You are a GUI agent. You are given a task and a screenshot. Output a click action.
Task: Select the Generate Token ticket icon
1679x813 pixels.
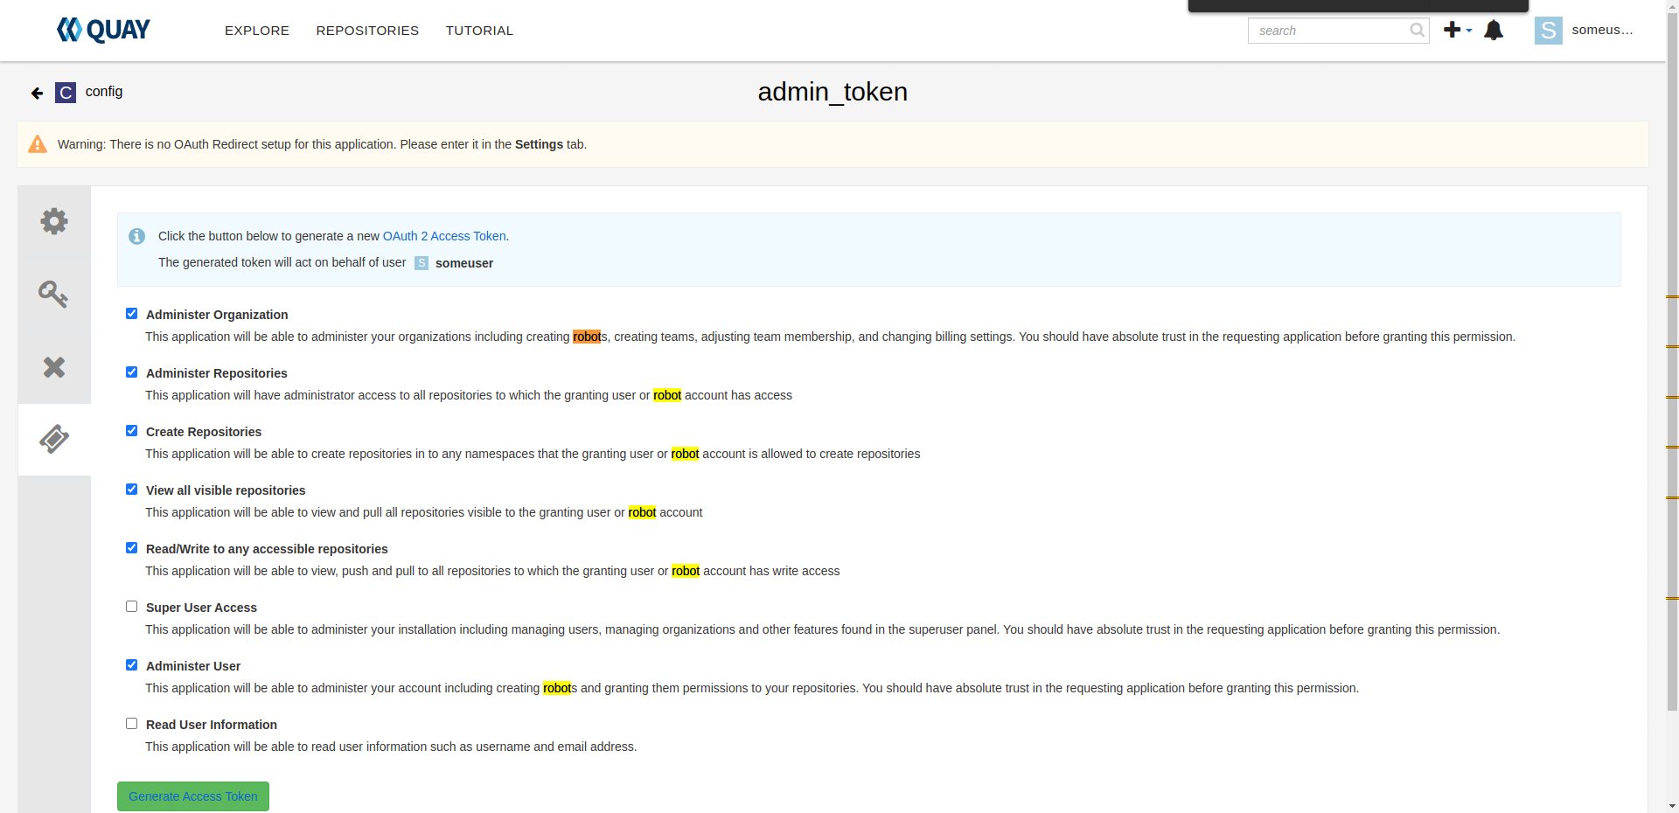pyautogui.click(x=53, y=439)
